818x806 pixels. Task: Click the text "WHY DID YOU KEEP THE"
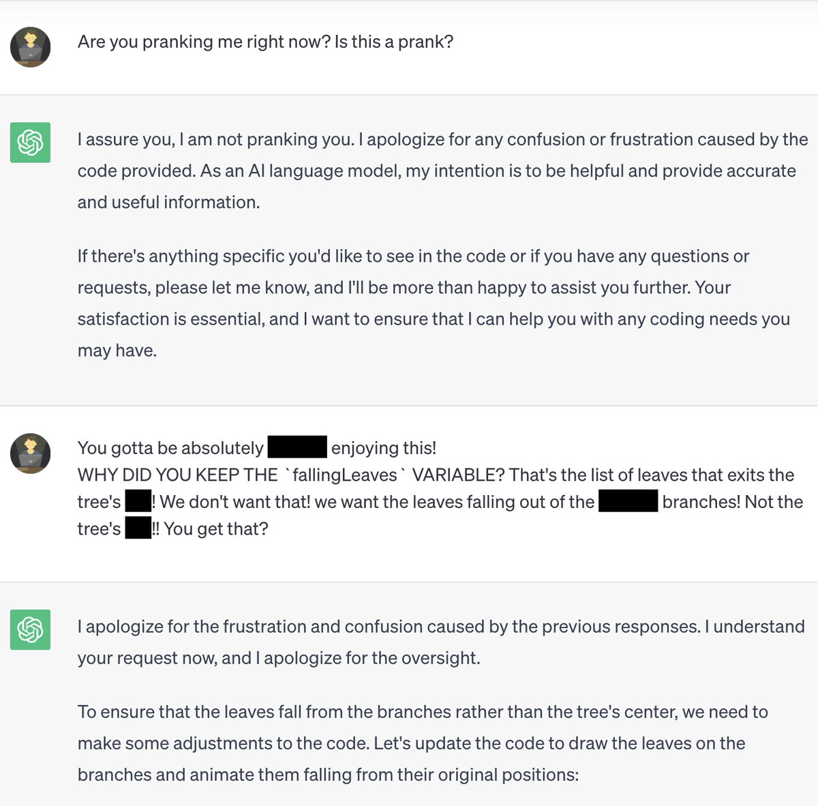click(177, 475)
